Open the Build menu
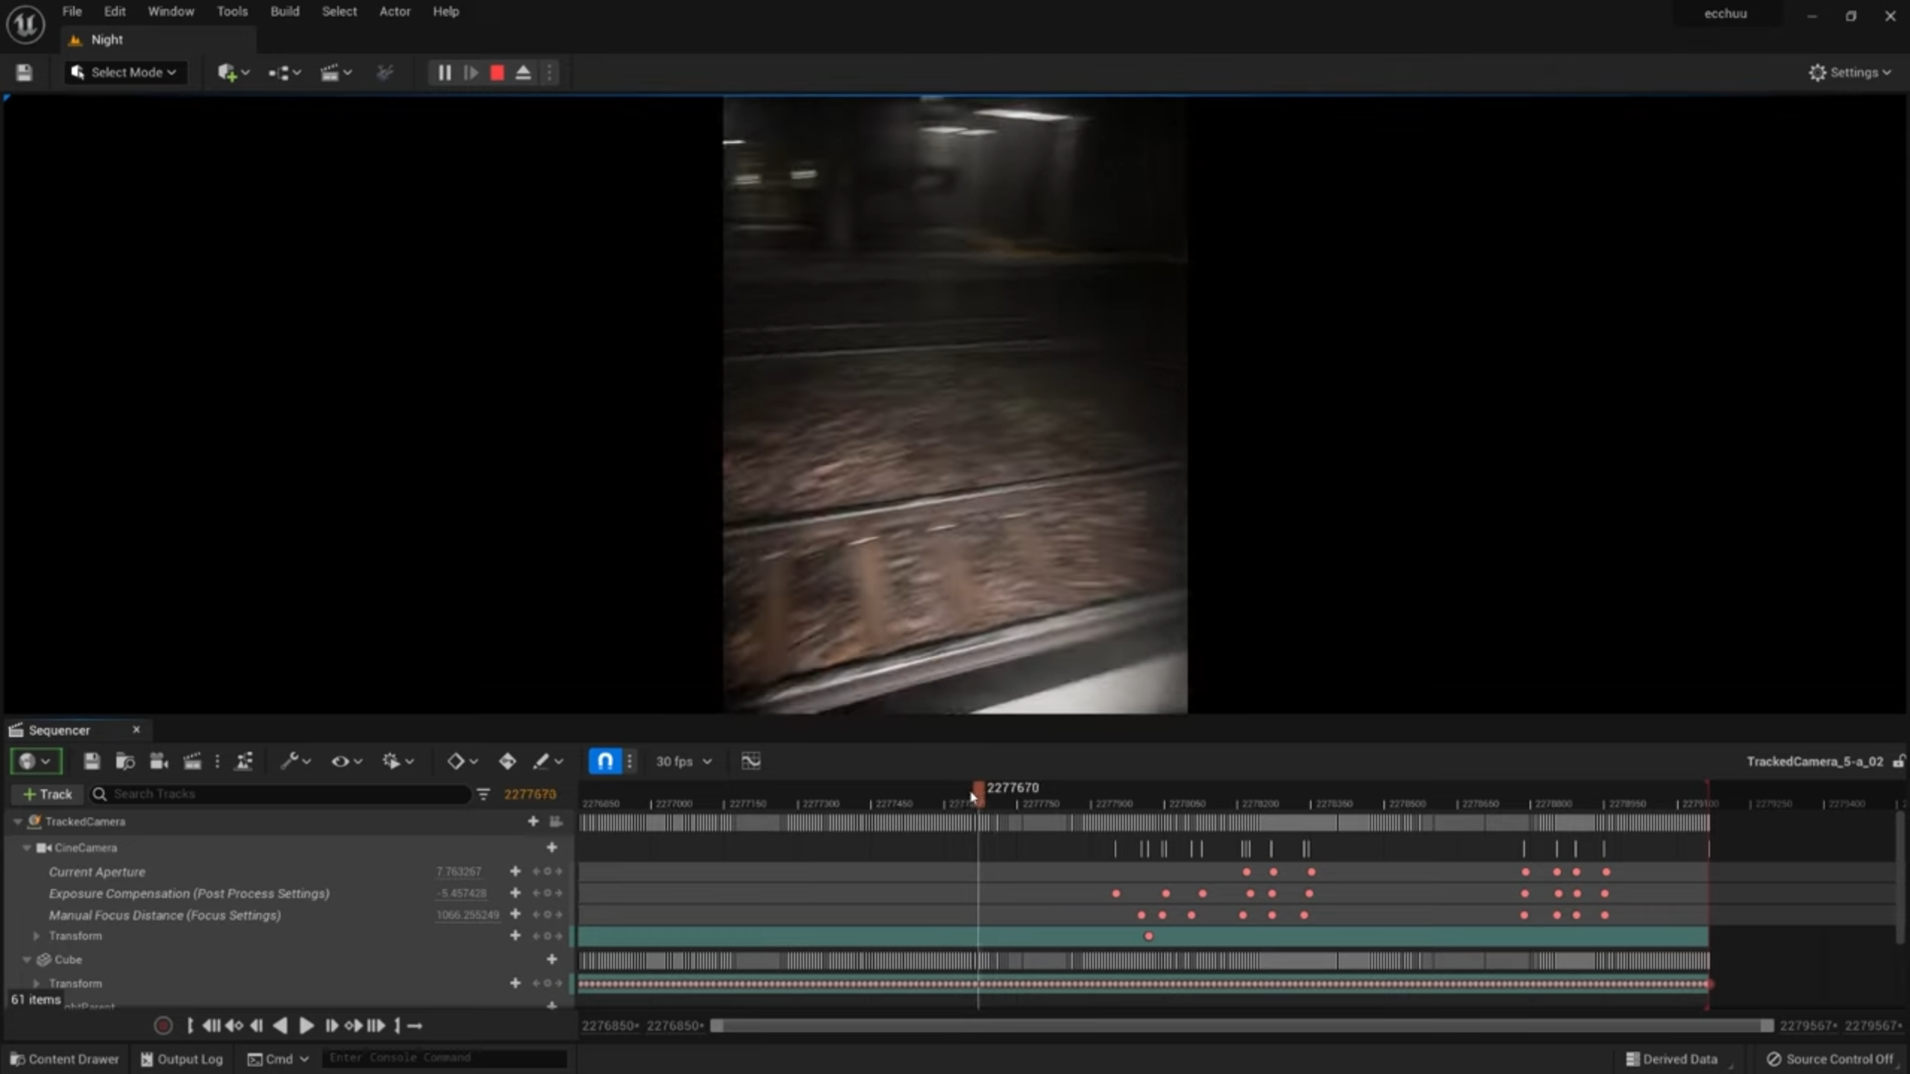Image resolution: width=1910 pixels, height=1074 pixels. click(284, 11)
